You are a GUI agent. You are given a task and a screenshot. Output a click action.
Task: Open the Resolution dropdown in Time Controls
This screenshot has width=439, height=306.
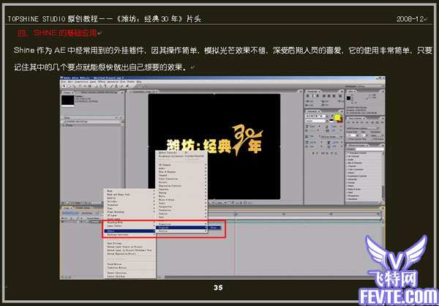[378, 135]
